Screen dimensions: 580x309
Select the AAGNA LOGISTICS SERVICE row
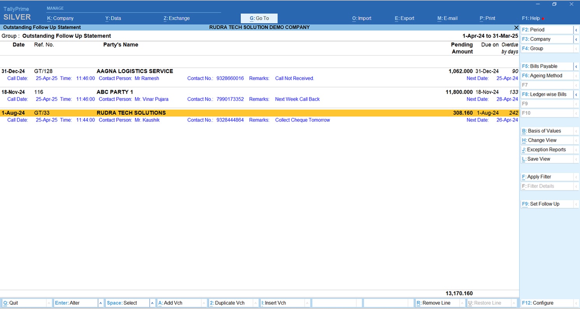coord(135,71)
